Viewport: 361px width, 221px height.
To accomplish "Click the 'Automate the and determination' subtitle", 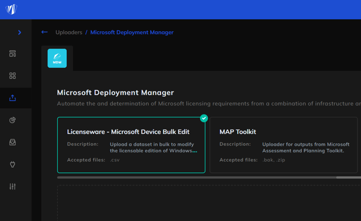I will point(209,104).
